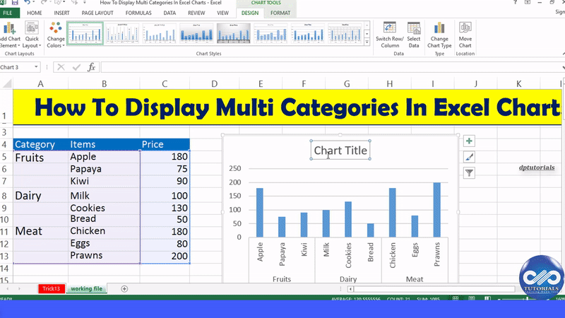This screenshot has width=565, height=318.
Task: Click inside the formula bar input
Action: coord(331,67)
